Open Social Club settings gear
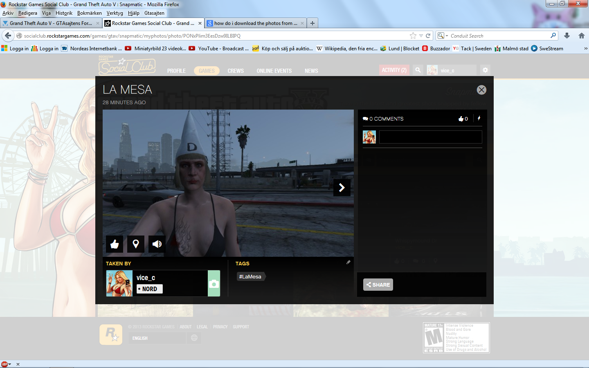 (x=485, y=70)
